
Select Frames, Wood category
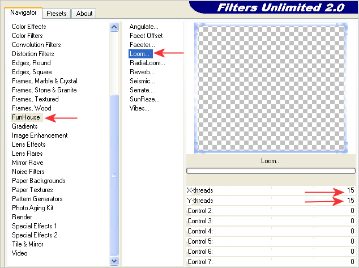tap(32, 108)
